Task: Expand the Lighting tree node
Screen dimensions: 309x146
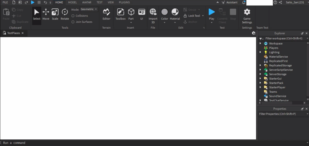Action: pos(260,52)
